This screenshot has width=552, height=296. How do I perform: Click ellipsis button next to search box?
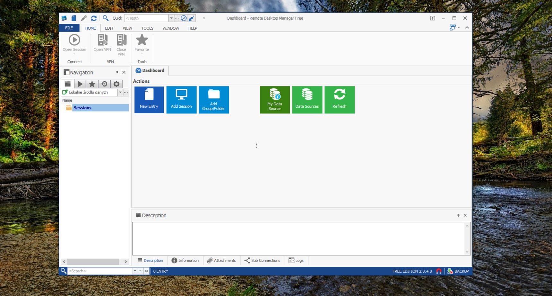point(141,271)
